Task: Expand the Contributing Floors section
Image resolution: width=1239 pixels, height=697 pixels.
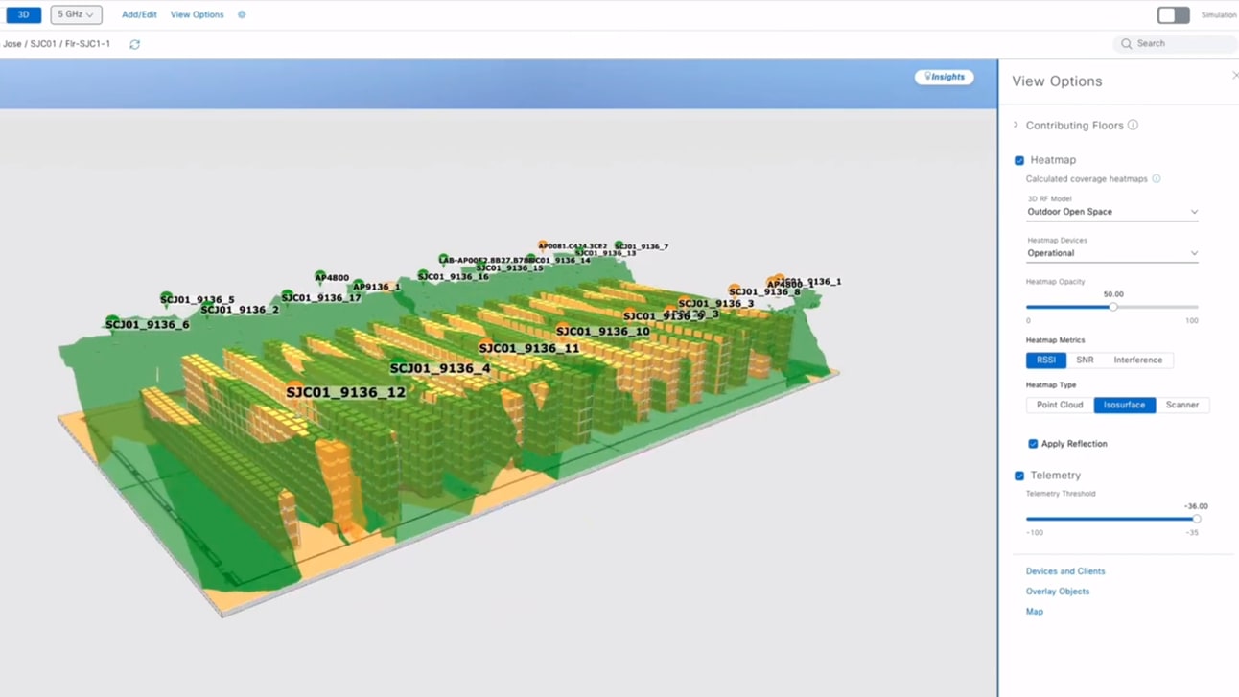Action: pos(1016,125)
